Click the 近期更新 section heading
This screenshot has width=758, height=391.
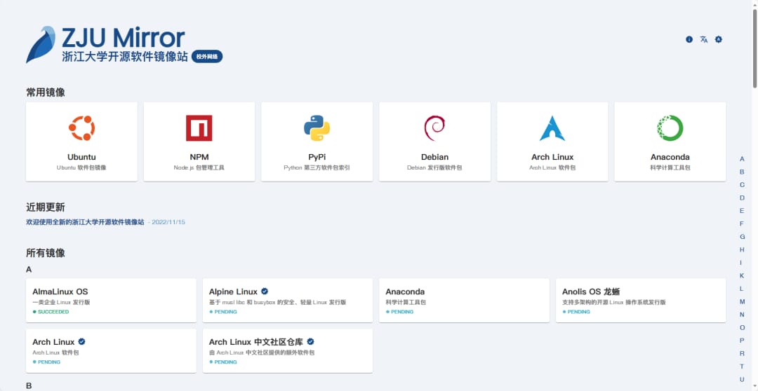[46, 207]
